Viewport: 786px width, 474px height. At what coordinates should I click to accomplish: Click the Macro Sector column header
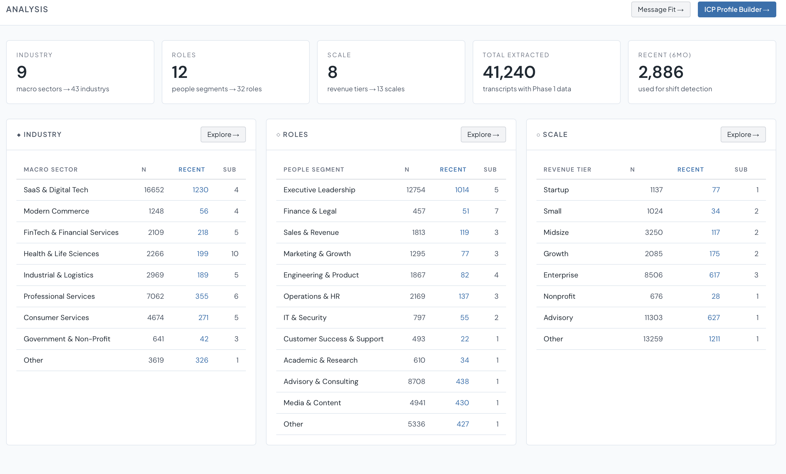[x=51, y=169]
